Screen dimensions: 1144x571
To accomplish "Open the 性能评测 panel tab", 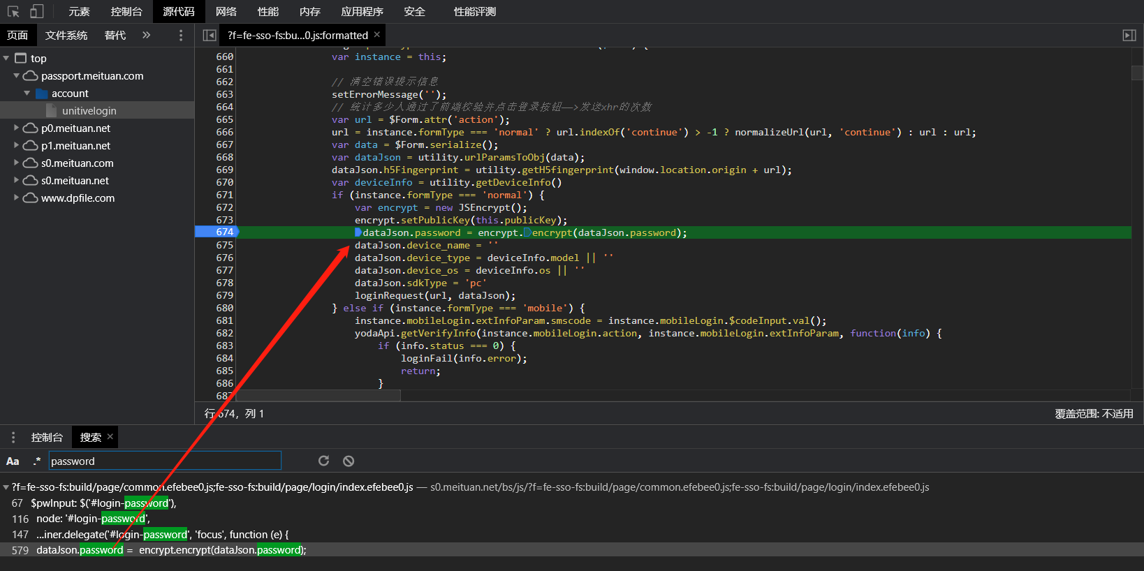I will point(475,11).
